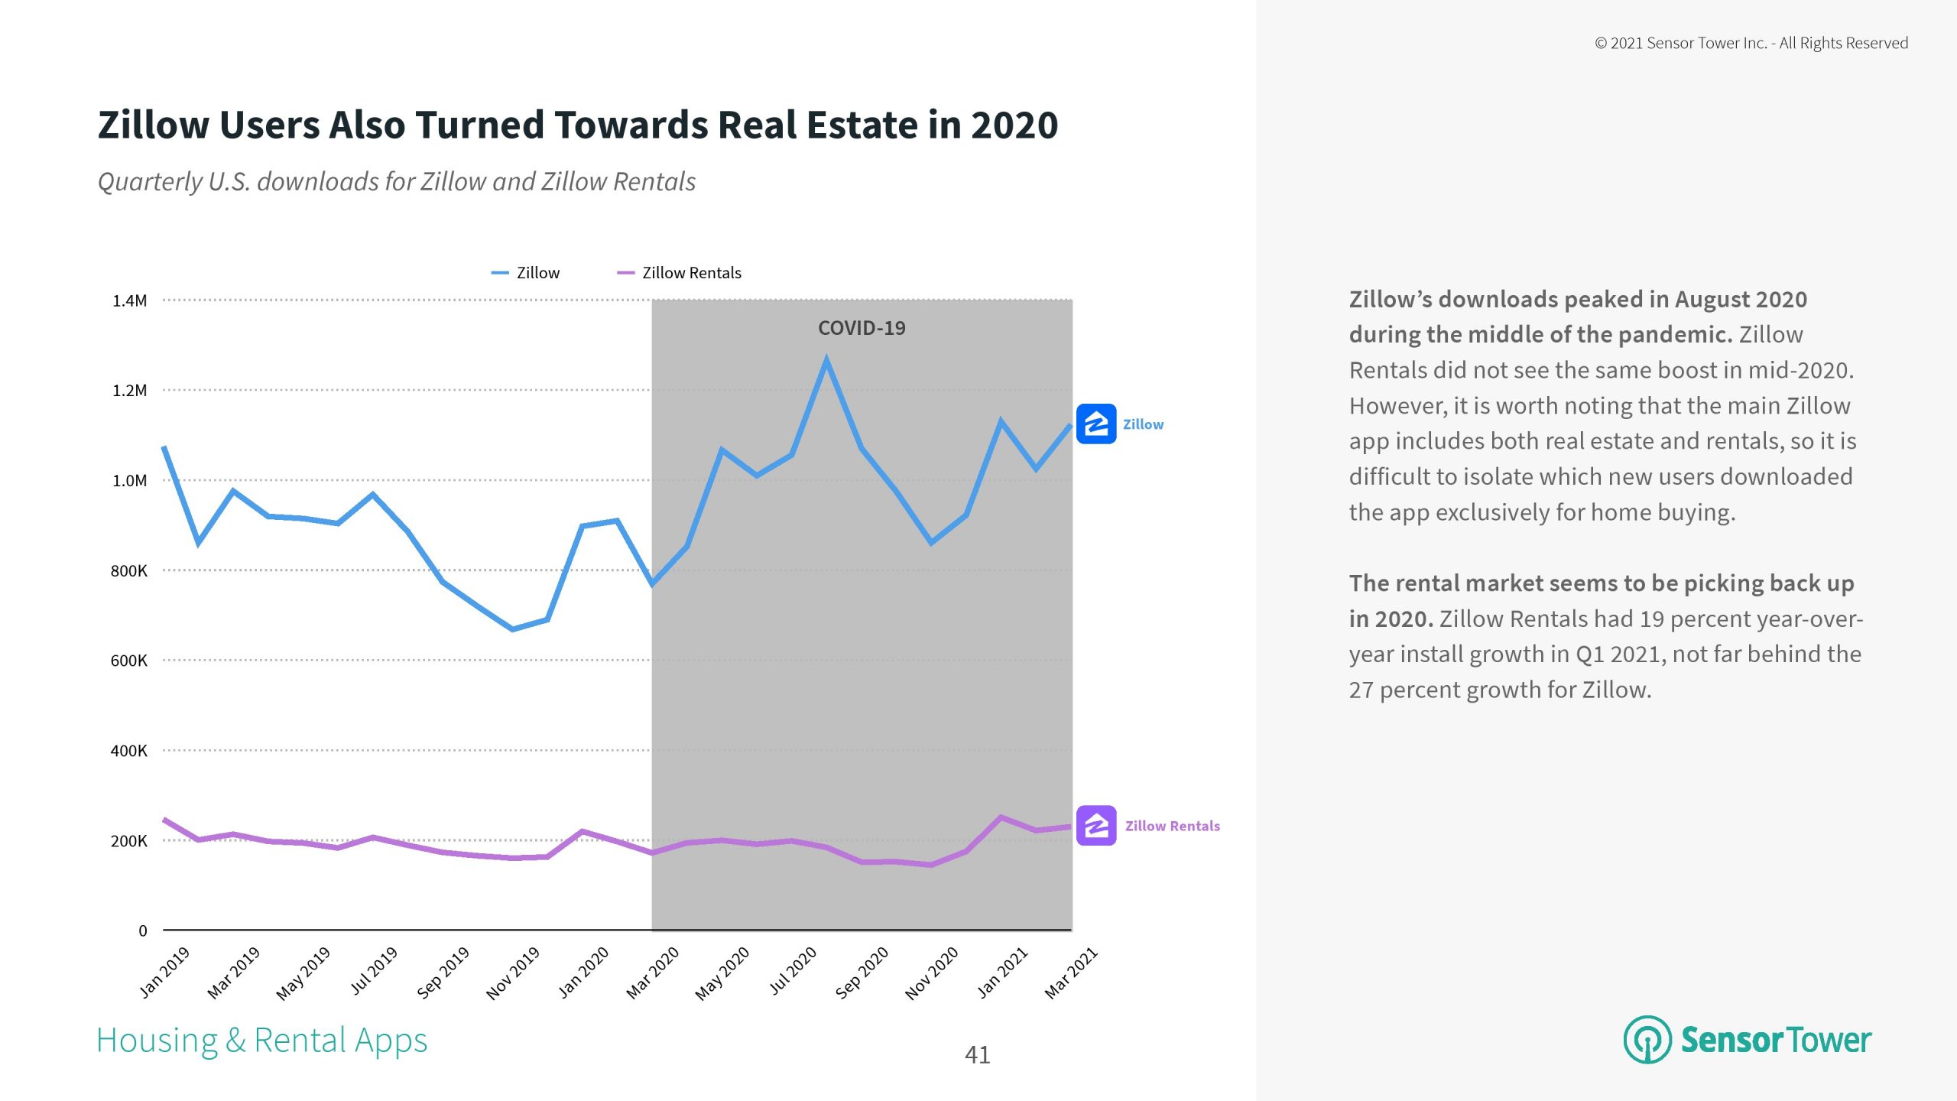Viewport: 1957px width, 1101px height.
Task: Click the August 2020 peak on Zillow line
Action: pyautogui.click(x=826, y=359)
